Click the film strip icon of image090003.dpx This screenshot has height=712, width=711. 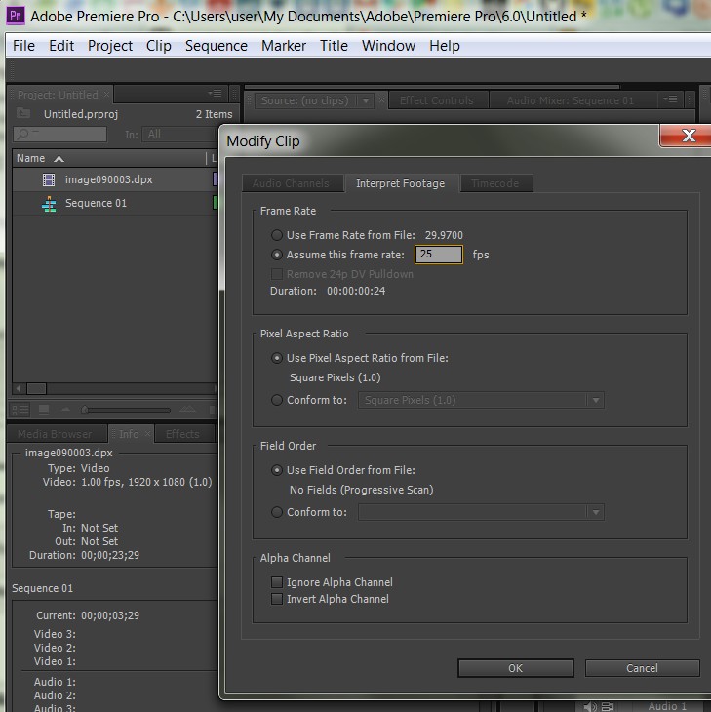(x=49, y=179)
